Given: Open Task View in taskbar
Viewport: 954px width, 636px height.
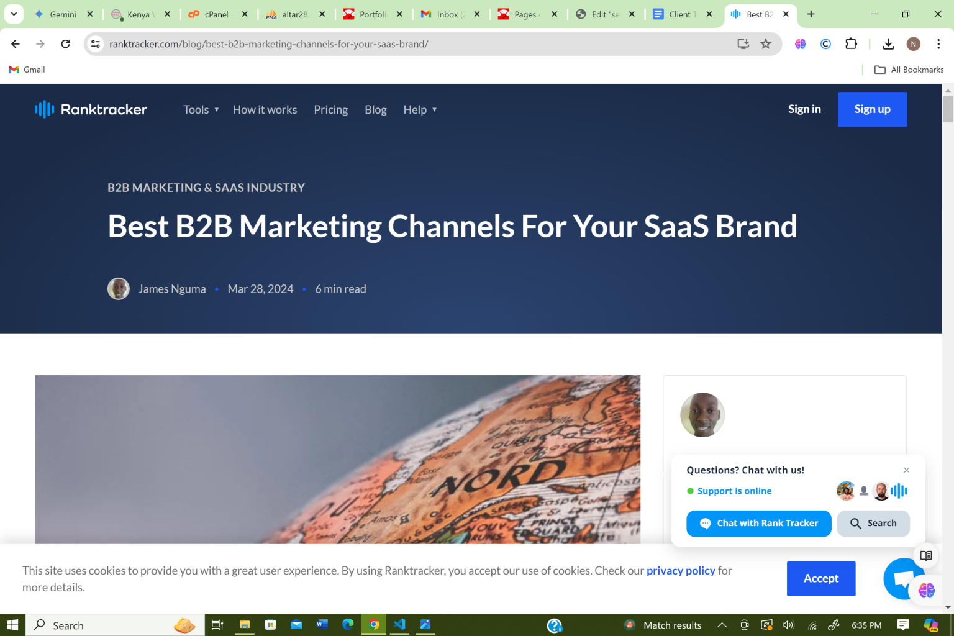Looking at the screenshot, I should [x=217, y=625].
